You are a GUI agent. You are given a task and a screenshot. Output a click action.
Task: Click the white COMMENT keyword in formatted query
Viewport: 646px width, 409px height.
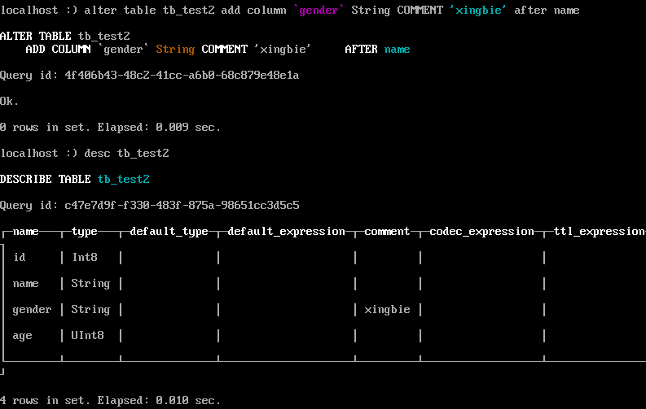225,50
